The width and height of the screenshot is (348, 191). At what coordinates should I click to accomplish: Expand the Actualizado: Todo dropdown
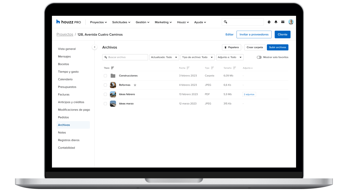[164, 57]
